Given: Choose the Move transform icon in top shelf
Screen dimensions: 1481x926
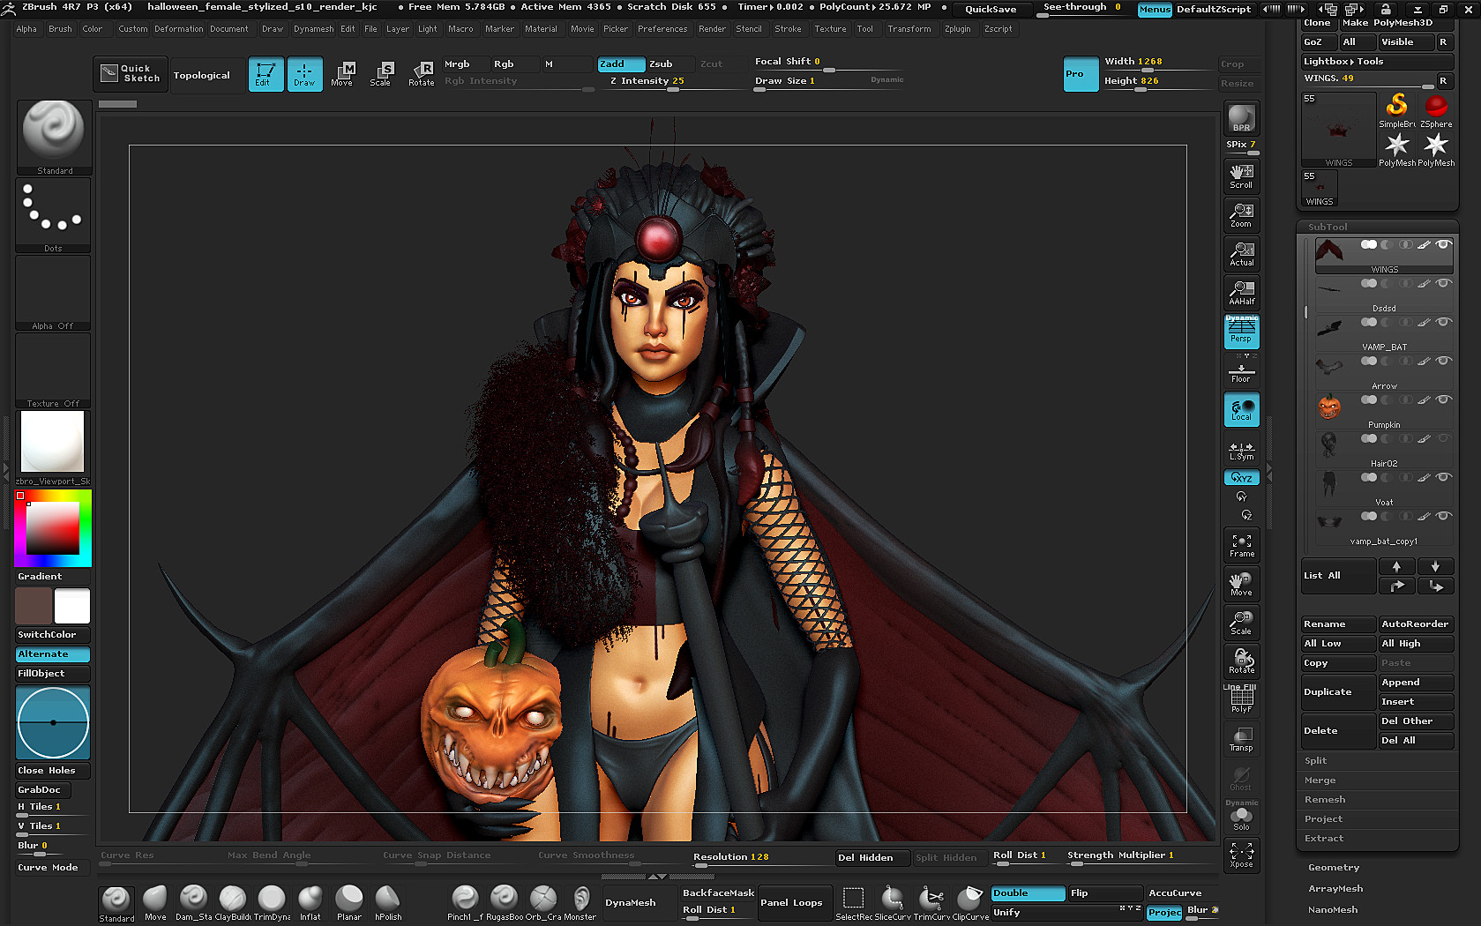Looking at the screenshot, I should pyautogui.click(x=342, y=74).
